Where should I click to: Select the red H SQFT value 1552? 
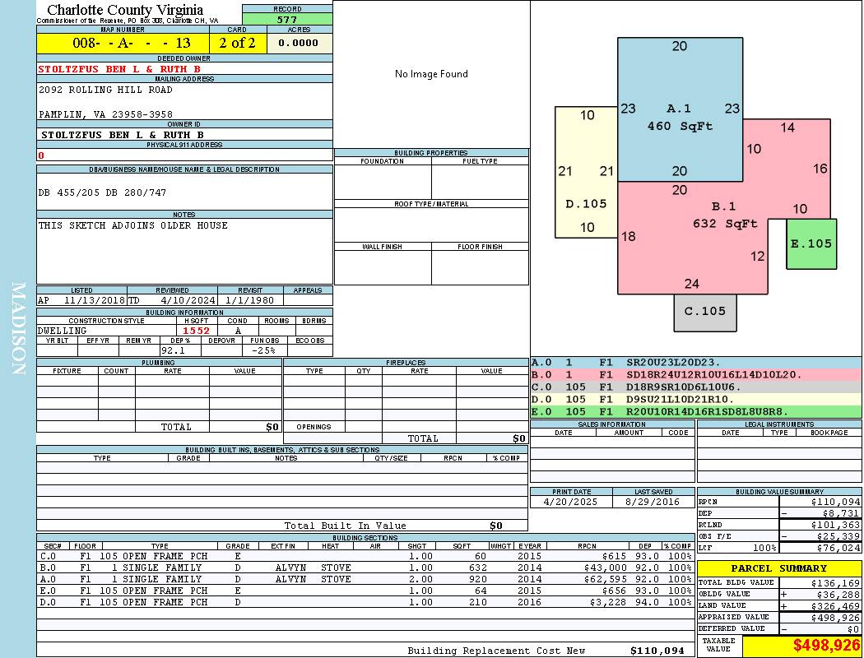196,331
